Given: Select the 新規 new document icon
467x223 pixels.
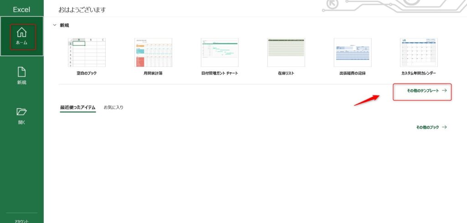Looking at the screenshot, I should coord(22,72).
